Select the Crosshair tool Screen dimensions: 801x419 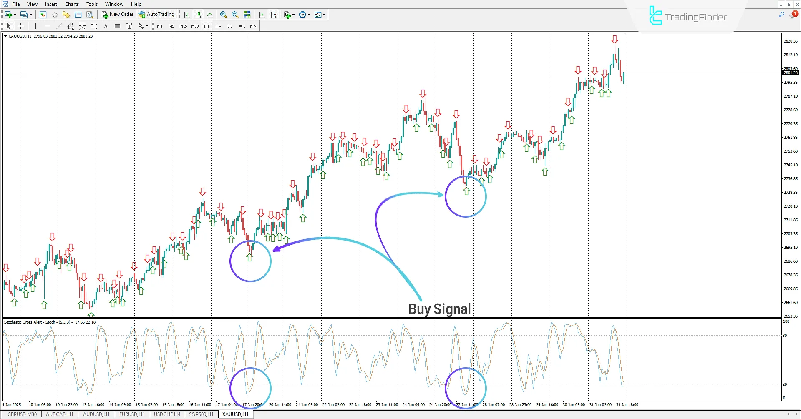click(x=21, y=26)
